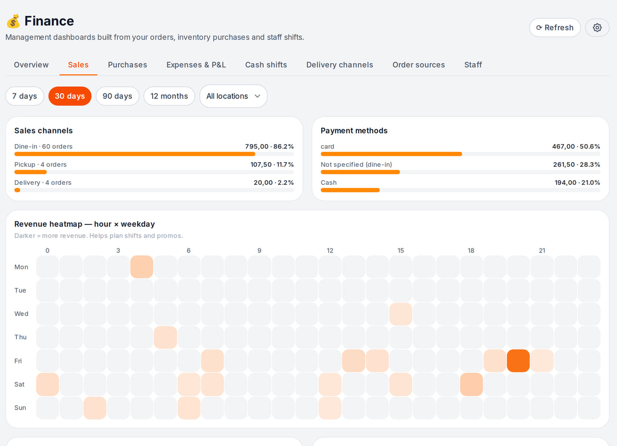
Task: Click the Refresh button
Action: [555, 28]
